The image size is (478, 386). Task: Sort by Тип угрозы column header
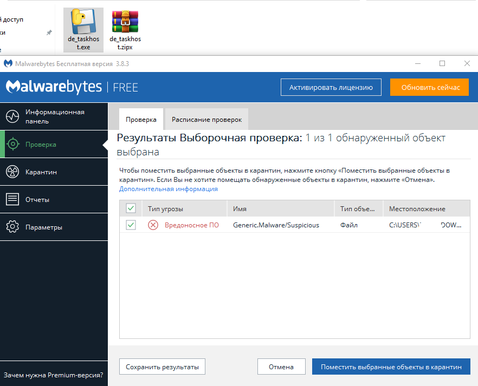tap(185, 208)
